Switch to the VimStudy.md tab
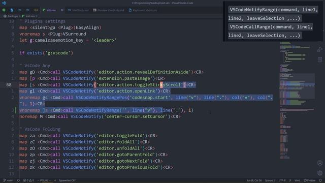This screenshot has width=325, height=183. pyautogui.click(x=78, y=10)
